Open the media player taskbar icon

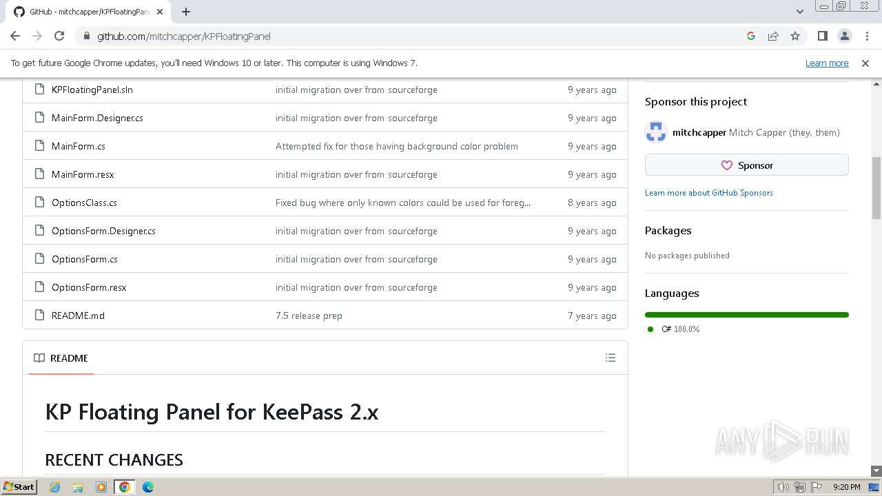[101, 487]
